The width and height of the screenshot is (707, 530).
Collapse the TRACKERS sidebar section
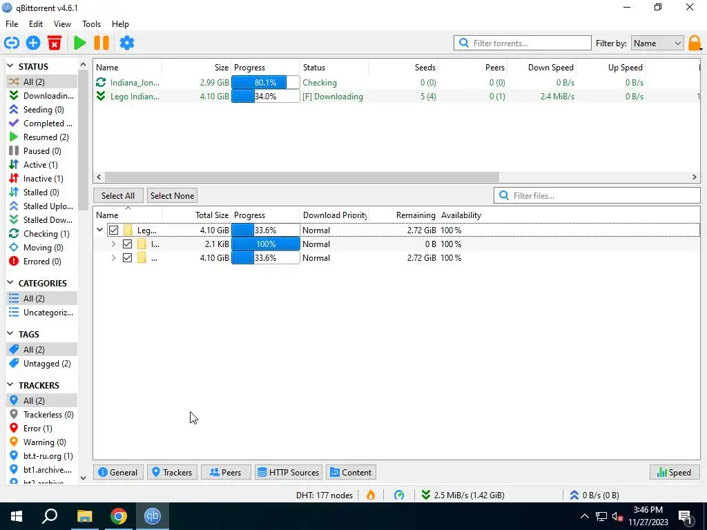tap(10, 385)
